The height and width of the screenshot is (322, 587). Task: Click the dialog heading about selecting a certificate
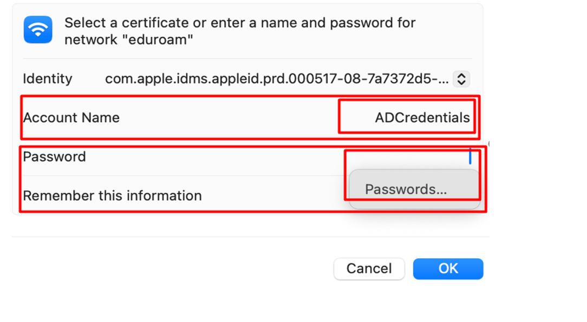(x=240, y=31)
